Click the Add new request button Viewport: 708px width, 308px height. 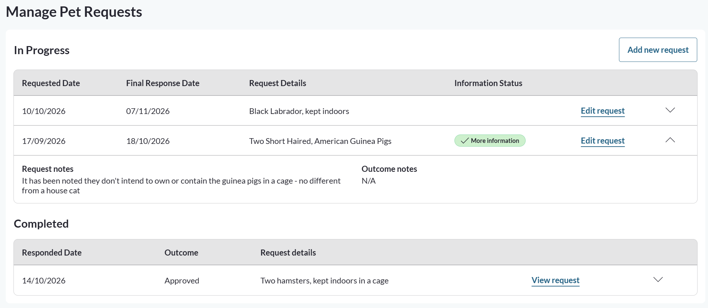tap(658, 50)
